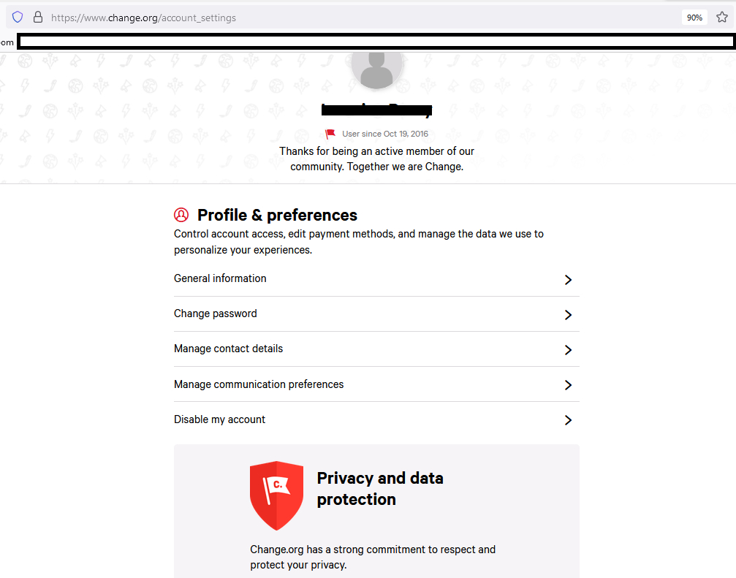Bookmark this page with the star icon
The width and height of the screenshot is (736, 578).
click(x=721, y=17)
